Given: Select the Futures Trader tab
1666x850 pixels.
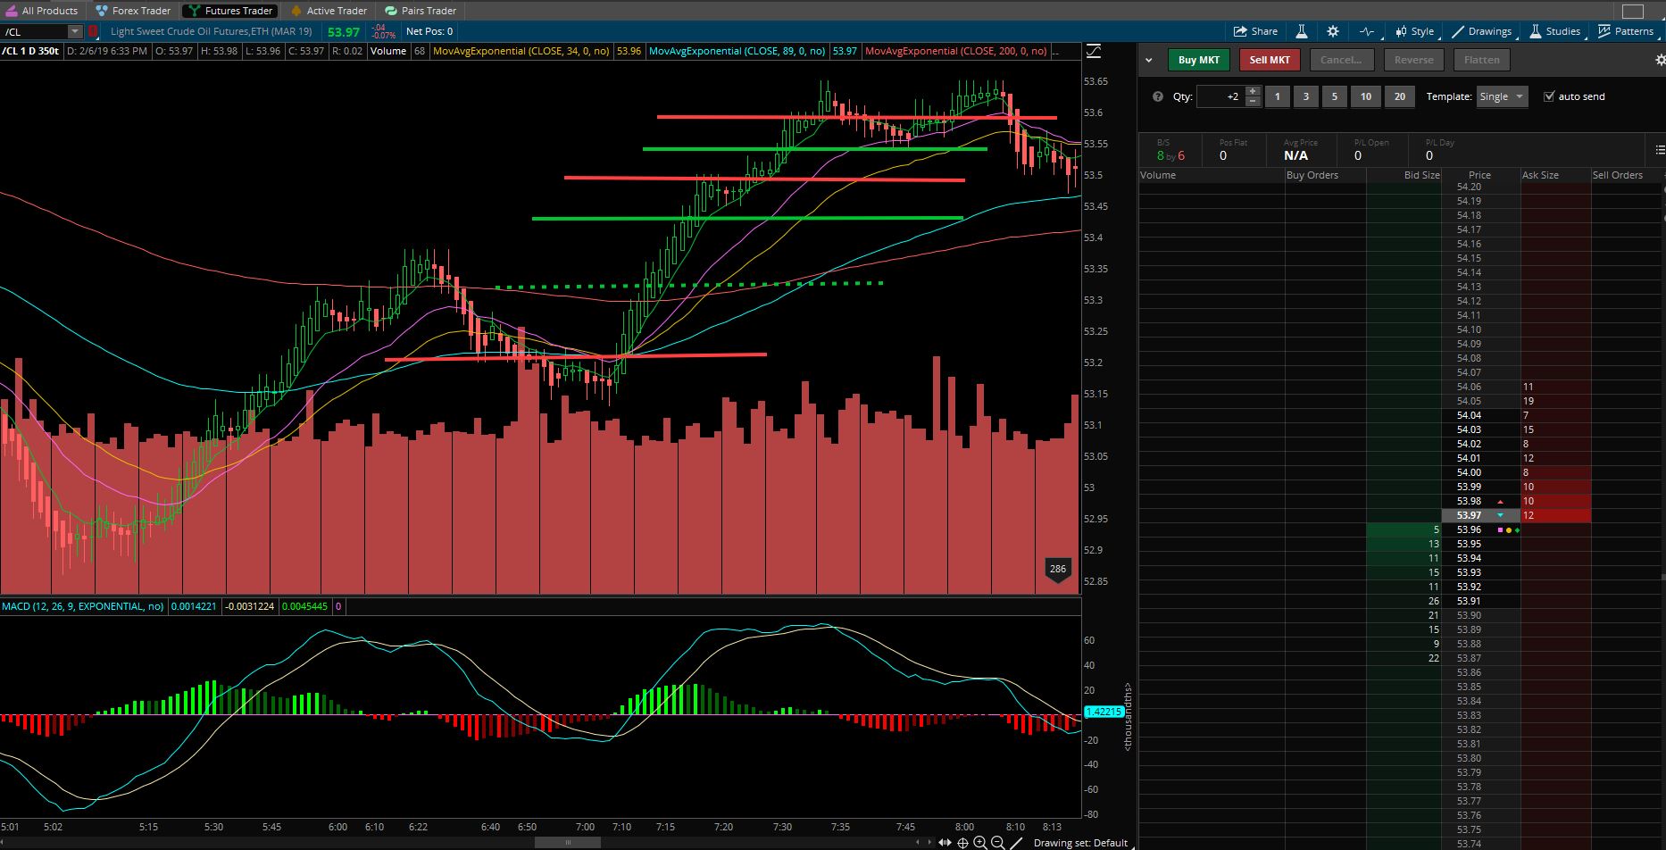Looking at the screenshot, I should pyautogui.click(x=230, y=11).
